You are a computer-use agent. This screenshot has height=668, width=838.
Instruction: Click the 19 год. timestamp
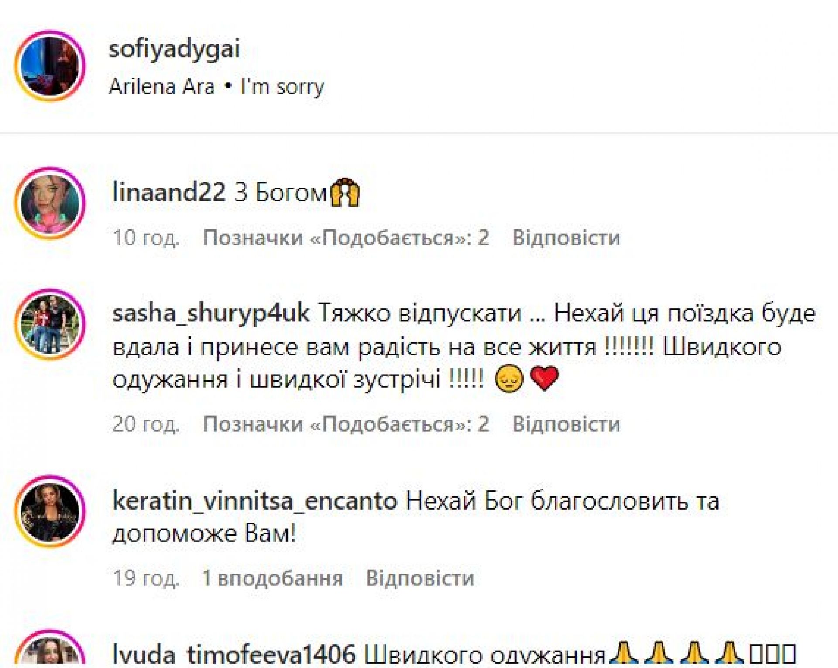tap(146, 578)
